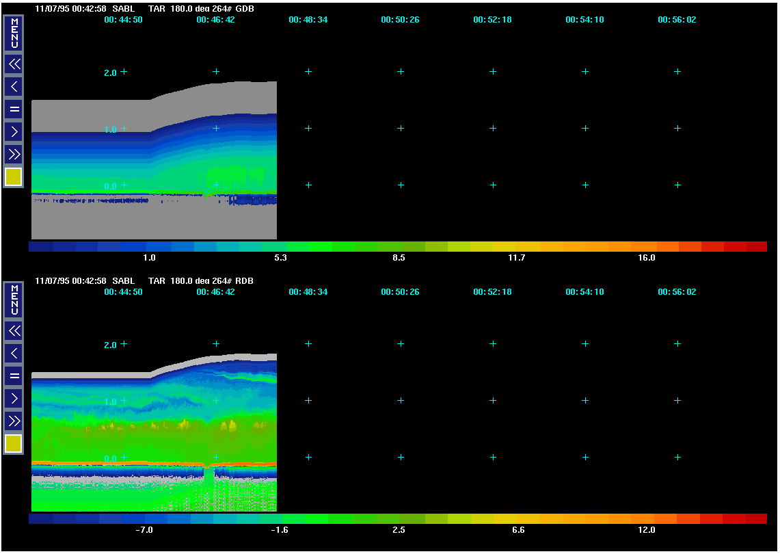
Task: Select the 00:52:18 time label in RDB panel
Action: [x=492, y=292]
